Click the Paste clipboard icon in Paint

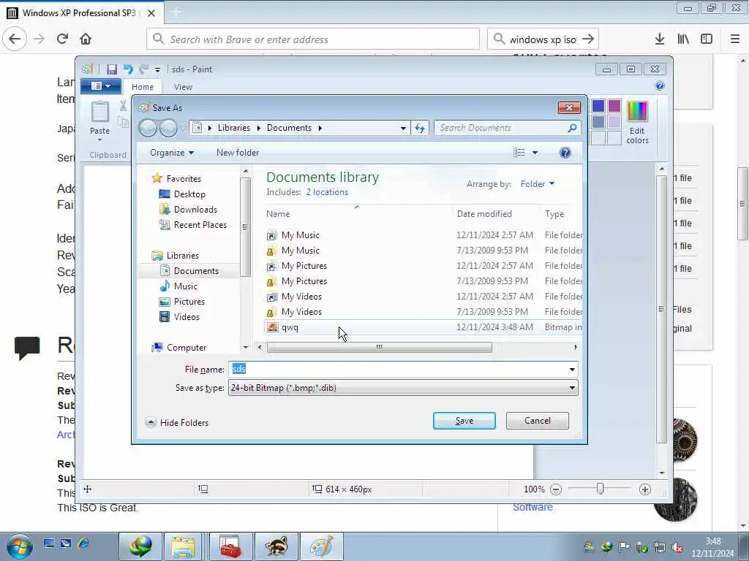(x=99, y=112)
